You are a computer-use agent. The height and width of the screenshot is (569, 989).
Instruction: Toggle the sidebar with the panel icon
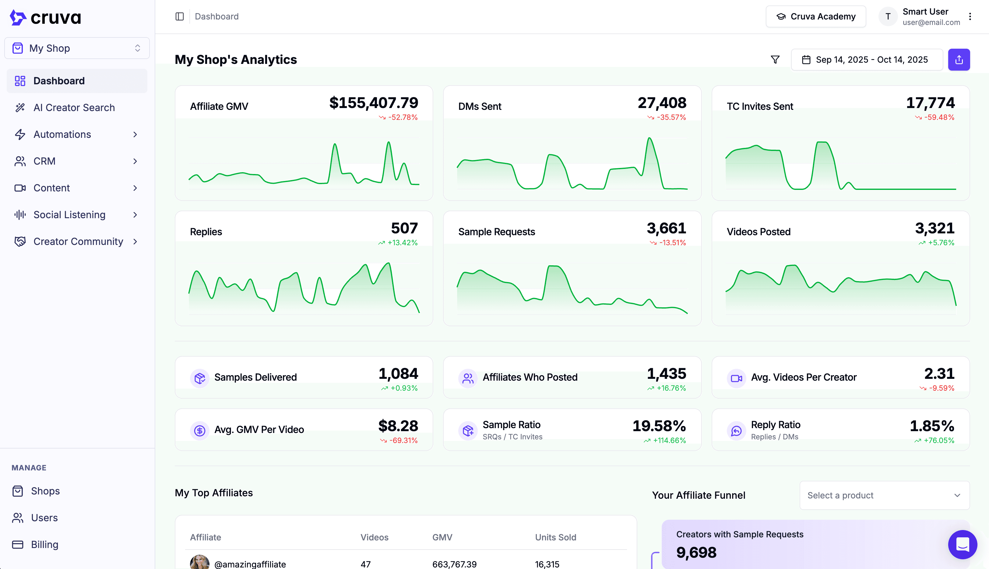click(x=180, y=16)
